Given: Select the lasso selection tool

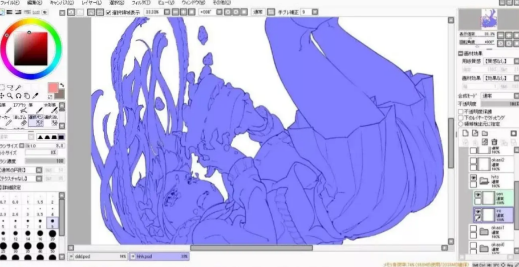Looking at the screenshot, I should tap(10, 87).
